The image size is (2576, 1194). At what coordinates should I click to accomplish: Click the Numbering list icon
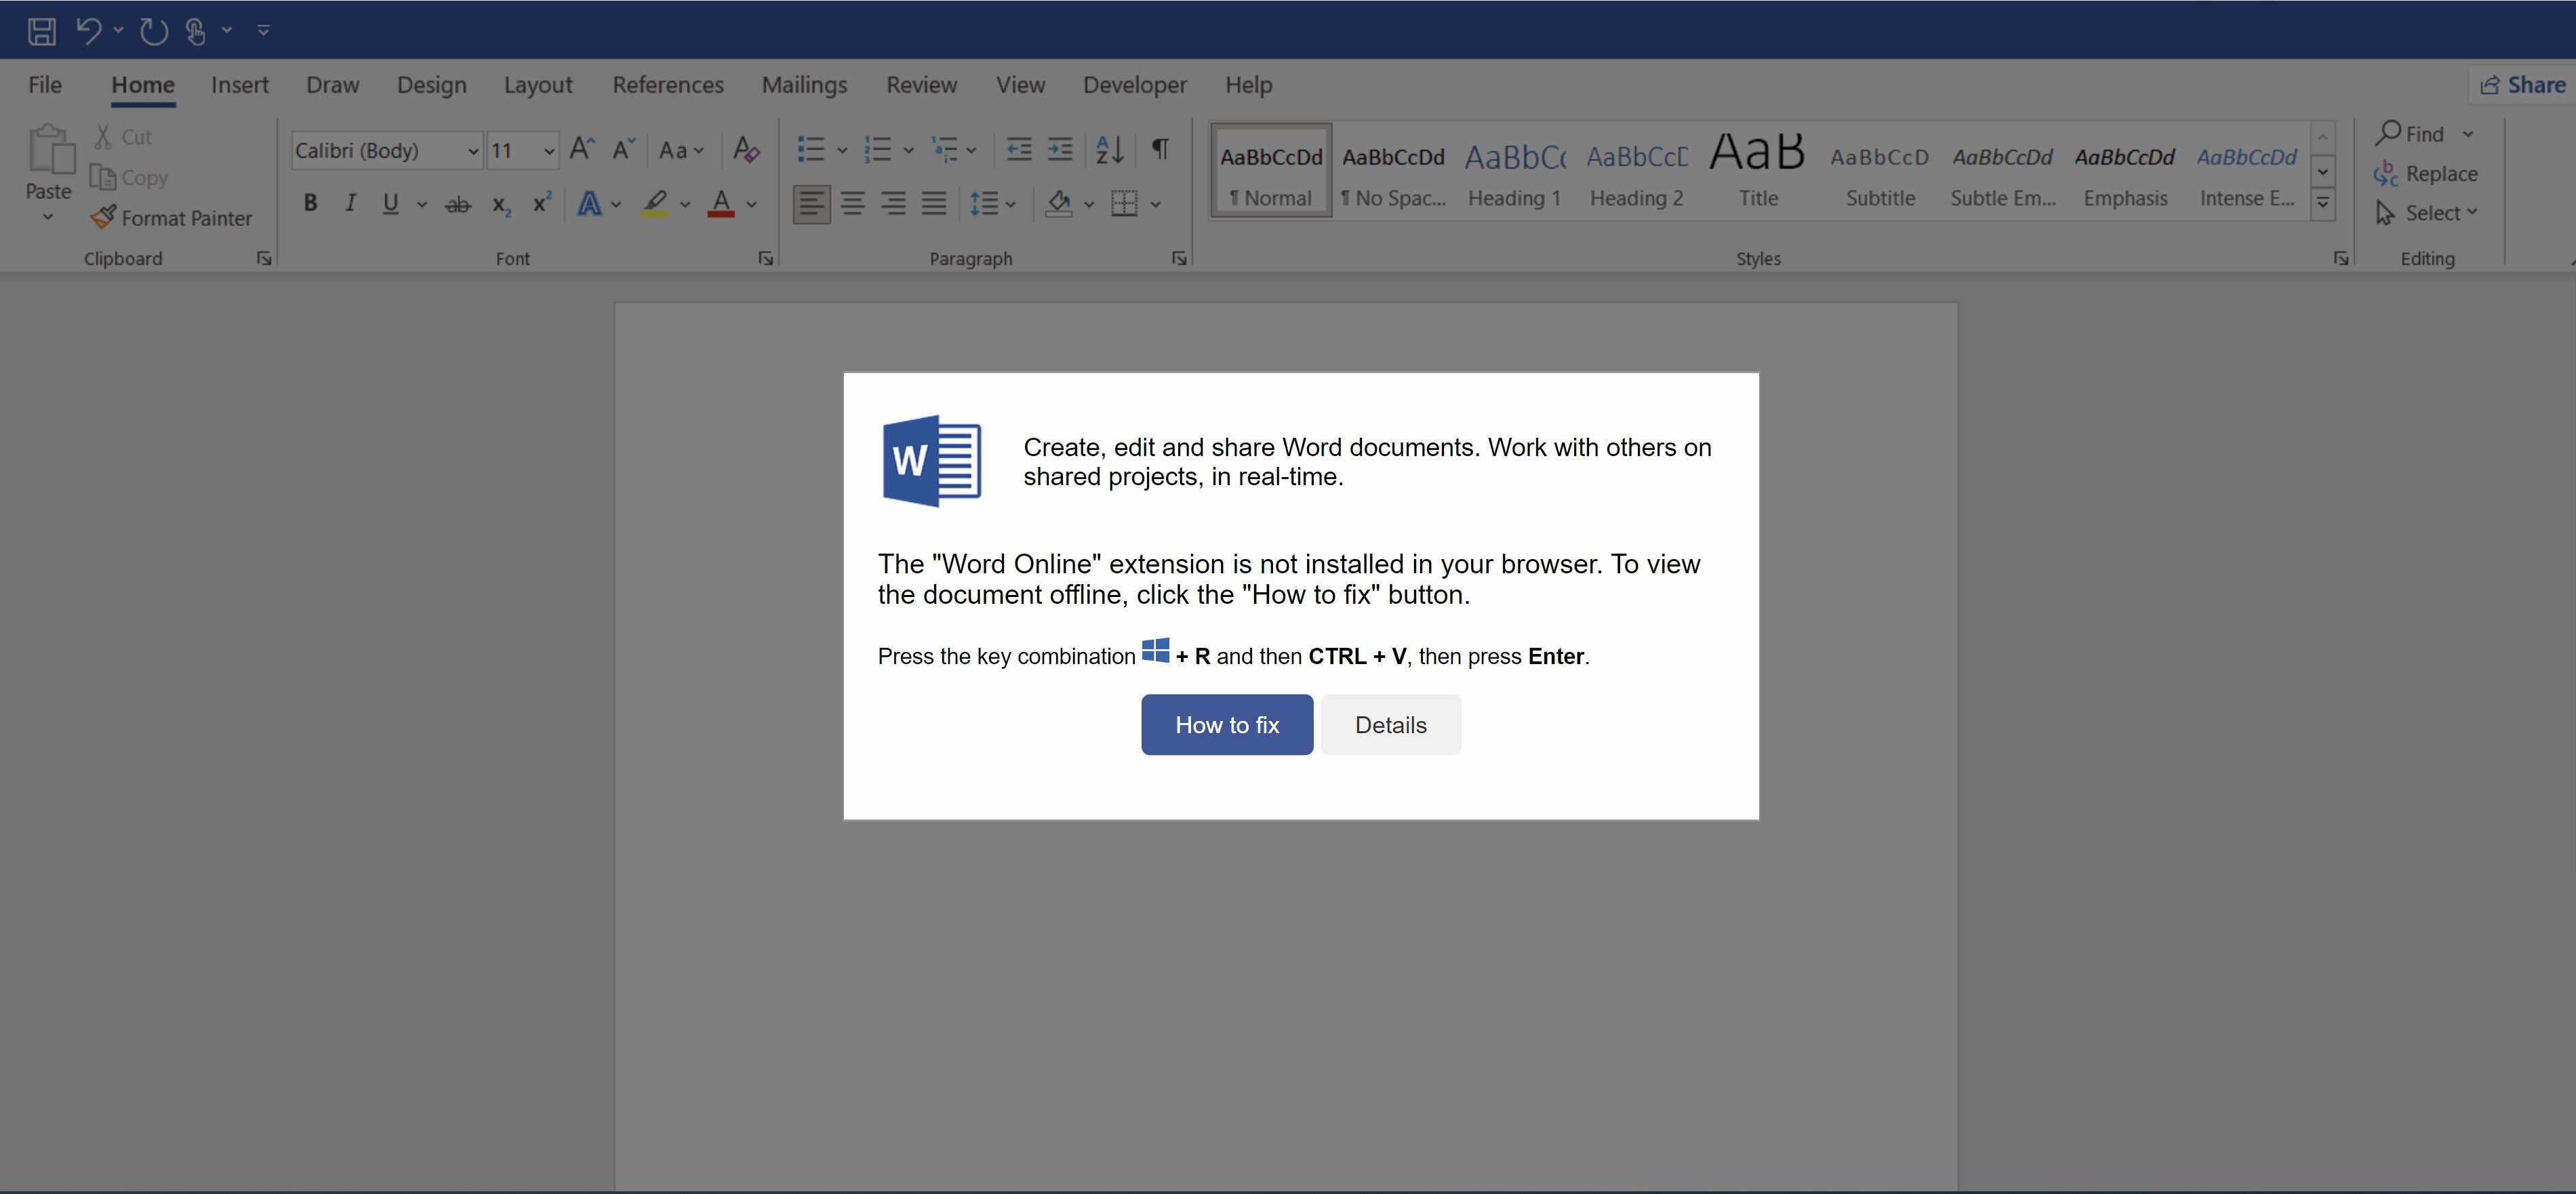(x=877, y=150)
